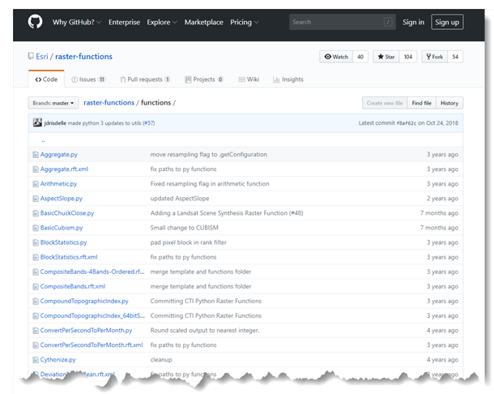
Task: Open commit 'updated AspectSlope' message
Action: point(180,199)
